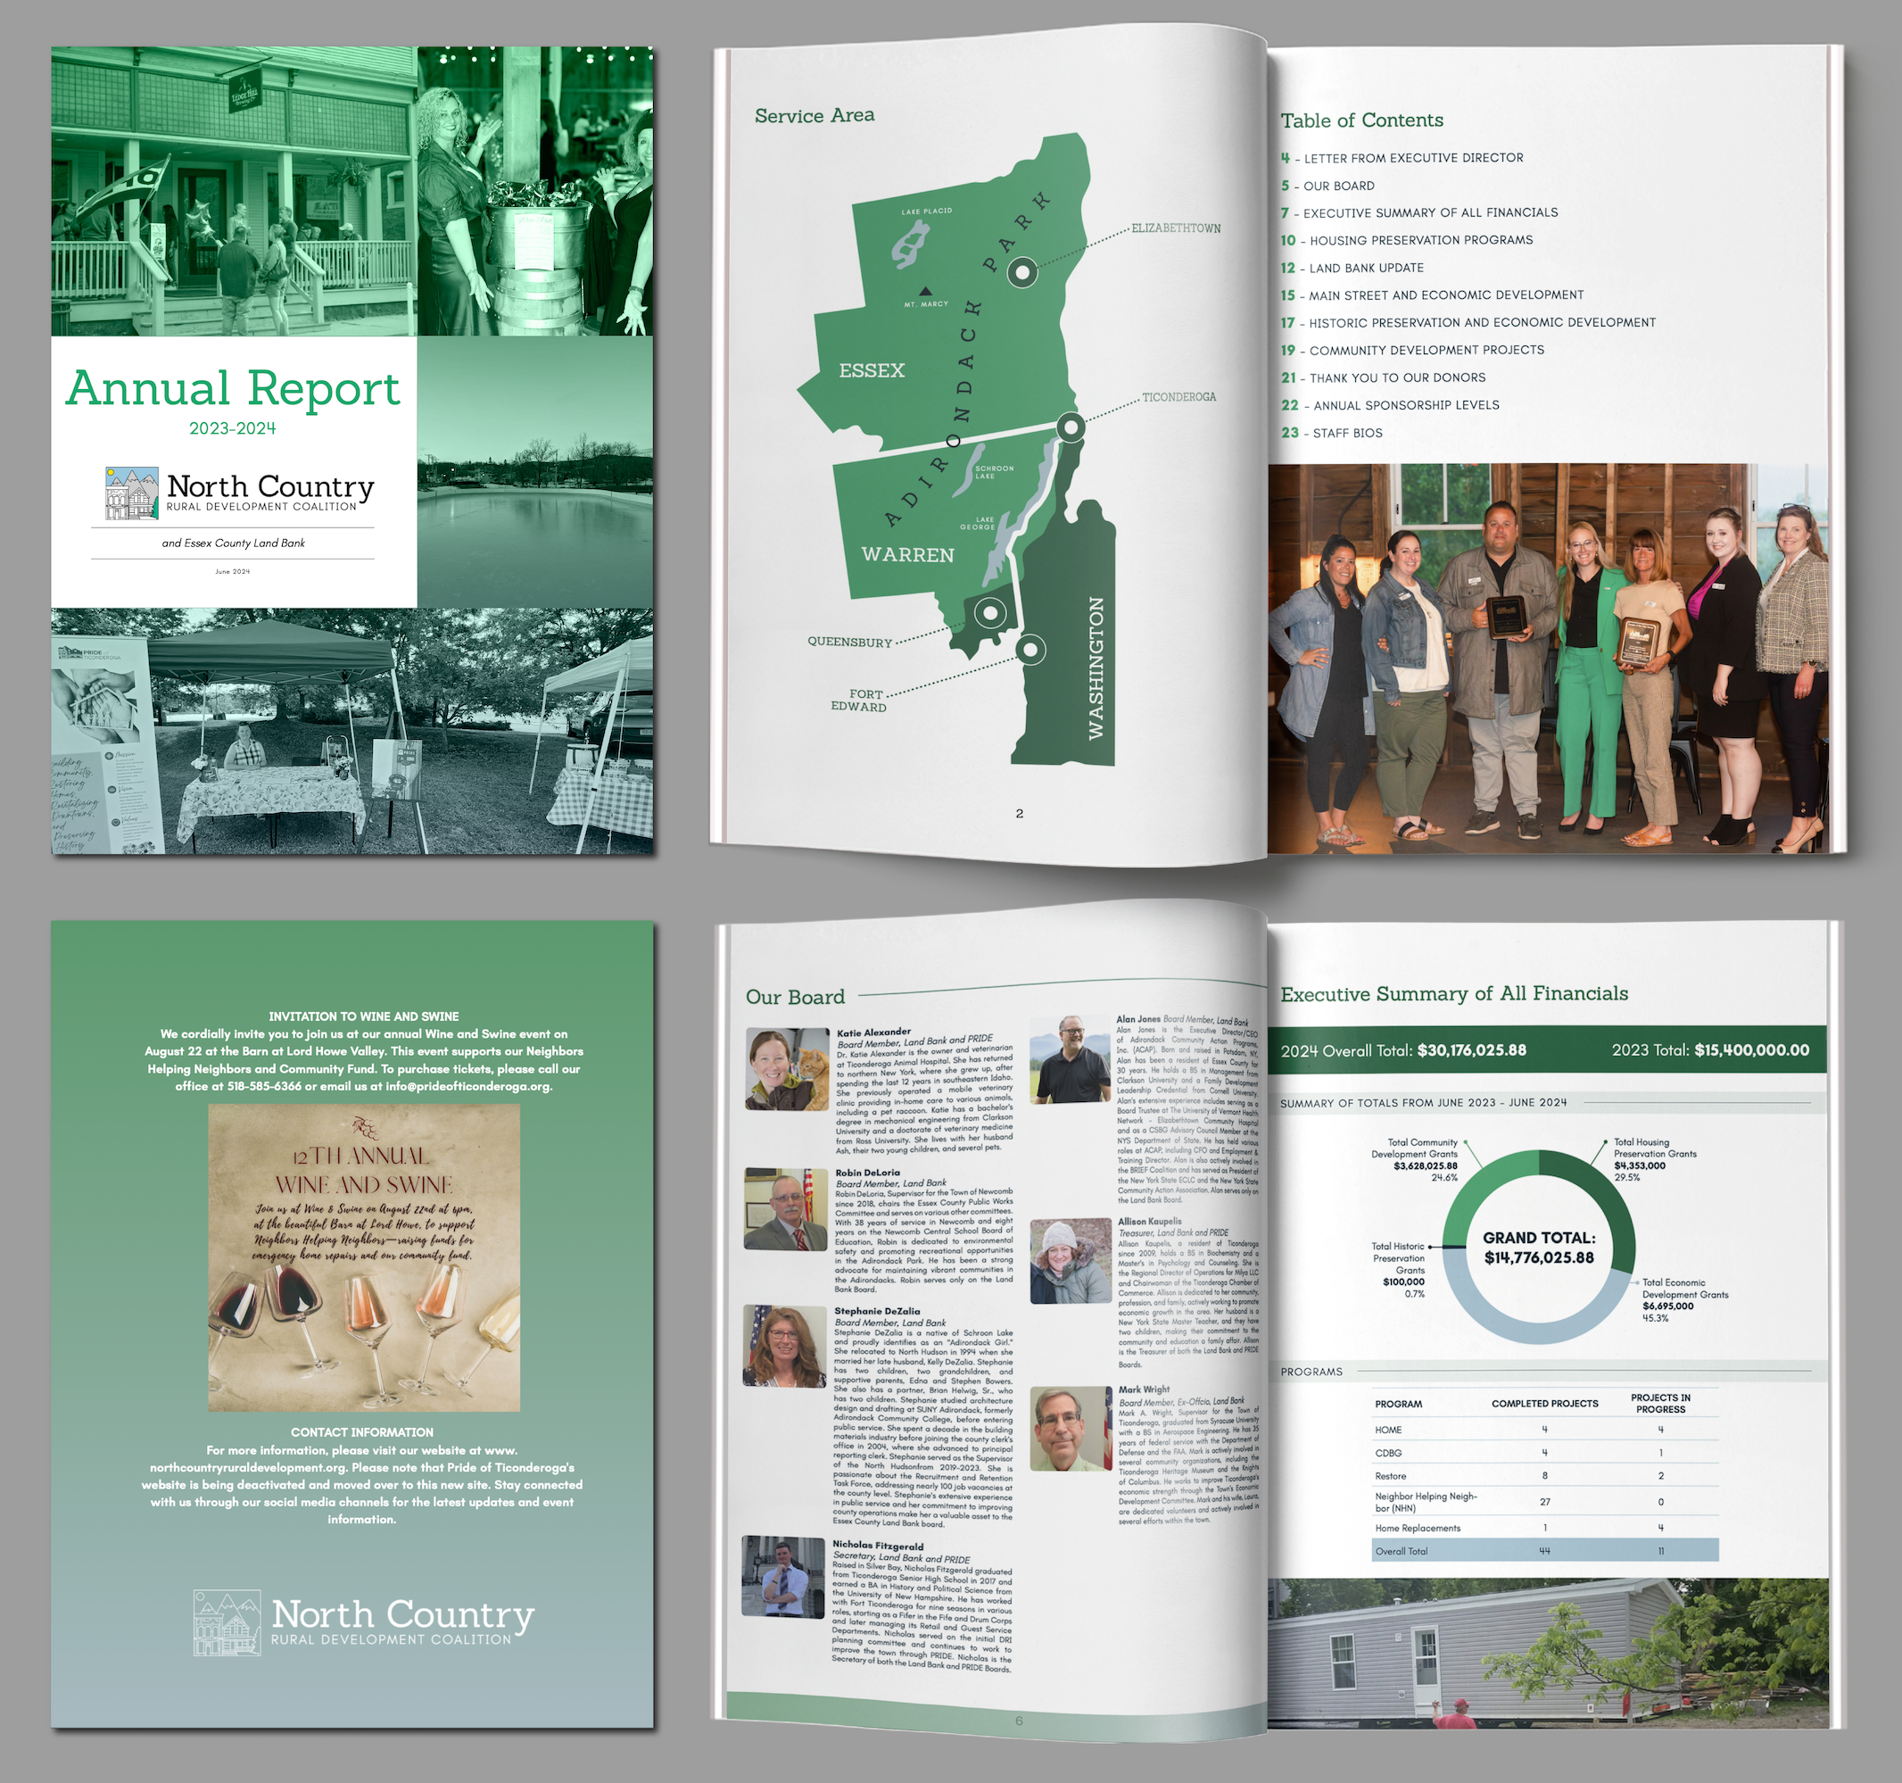Click the Elizabethtown map marker circle

tap(1022, 273)
